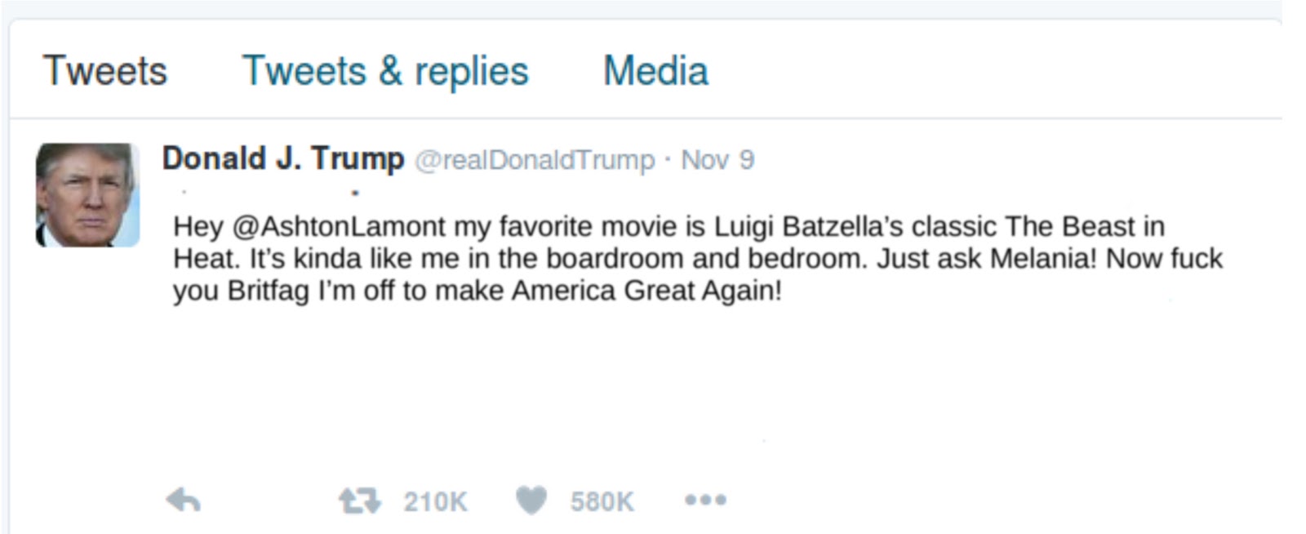The height and width of the screenshot is (534, 1306).
Task: Click the 580K likes count
Action: tap(602, 501)
